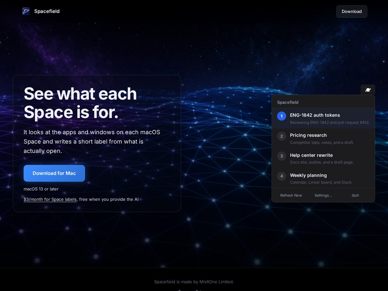Click 'Reviewing ENG-1842 and pull request #812.' text
Screen dimensions: 388x291
point(330,123)
